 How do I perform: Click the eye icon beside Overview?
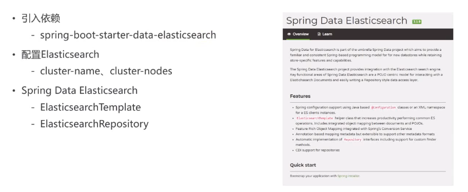289,34
